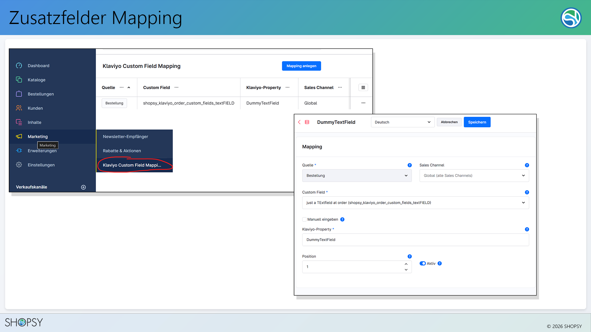
Task: Click the Bestellung source tag in the table
Action: pos(114,103)
